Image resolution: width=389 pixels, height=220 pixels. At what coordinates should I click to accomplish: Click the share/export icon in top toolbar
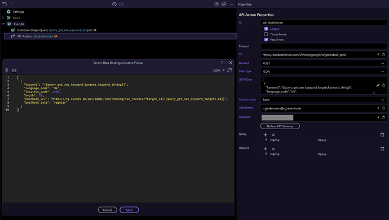[x=224, y=4]
